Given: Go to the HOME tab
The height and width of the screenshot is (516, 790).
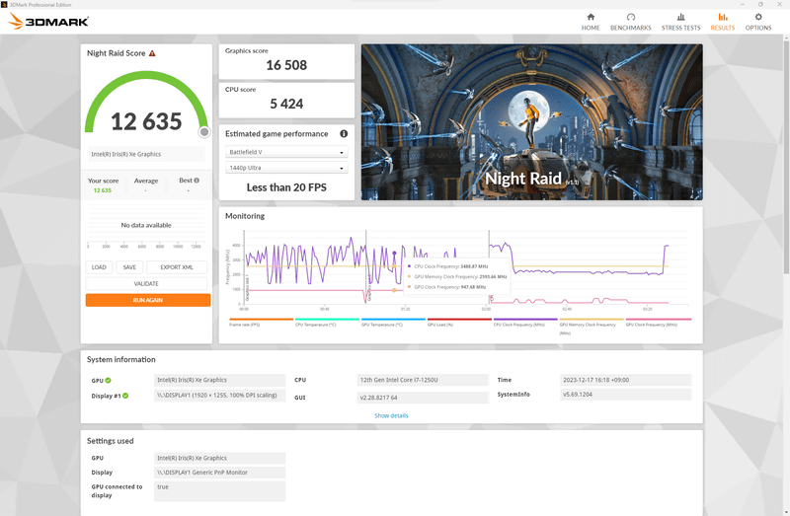Looking at the screenshot, I should click(591, 22).
